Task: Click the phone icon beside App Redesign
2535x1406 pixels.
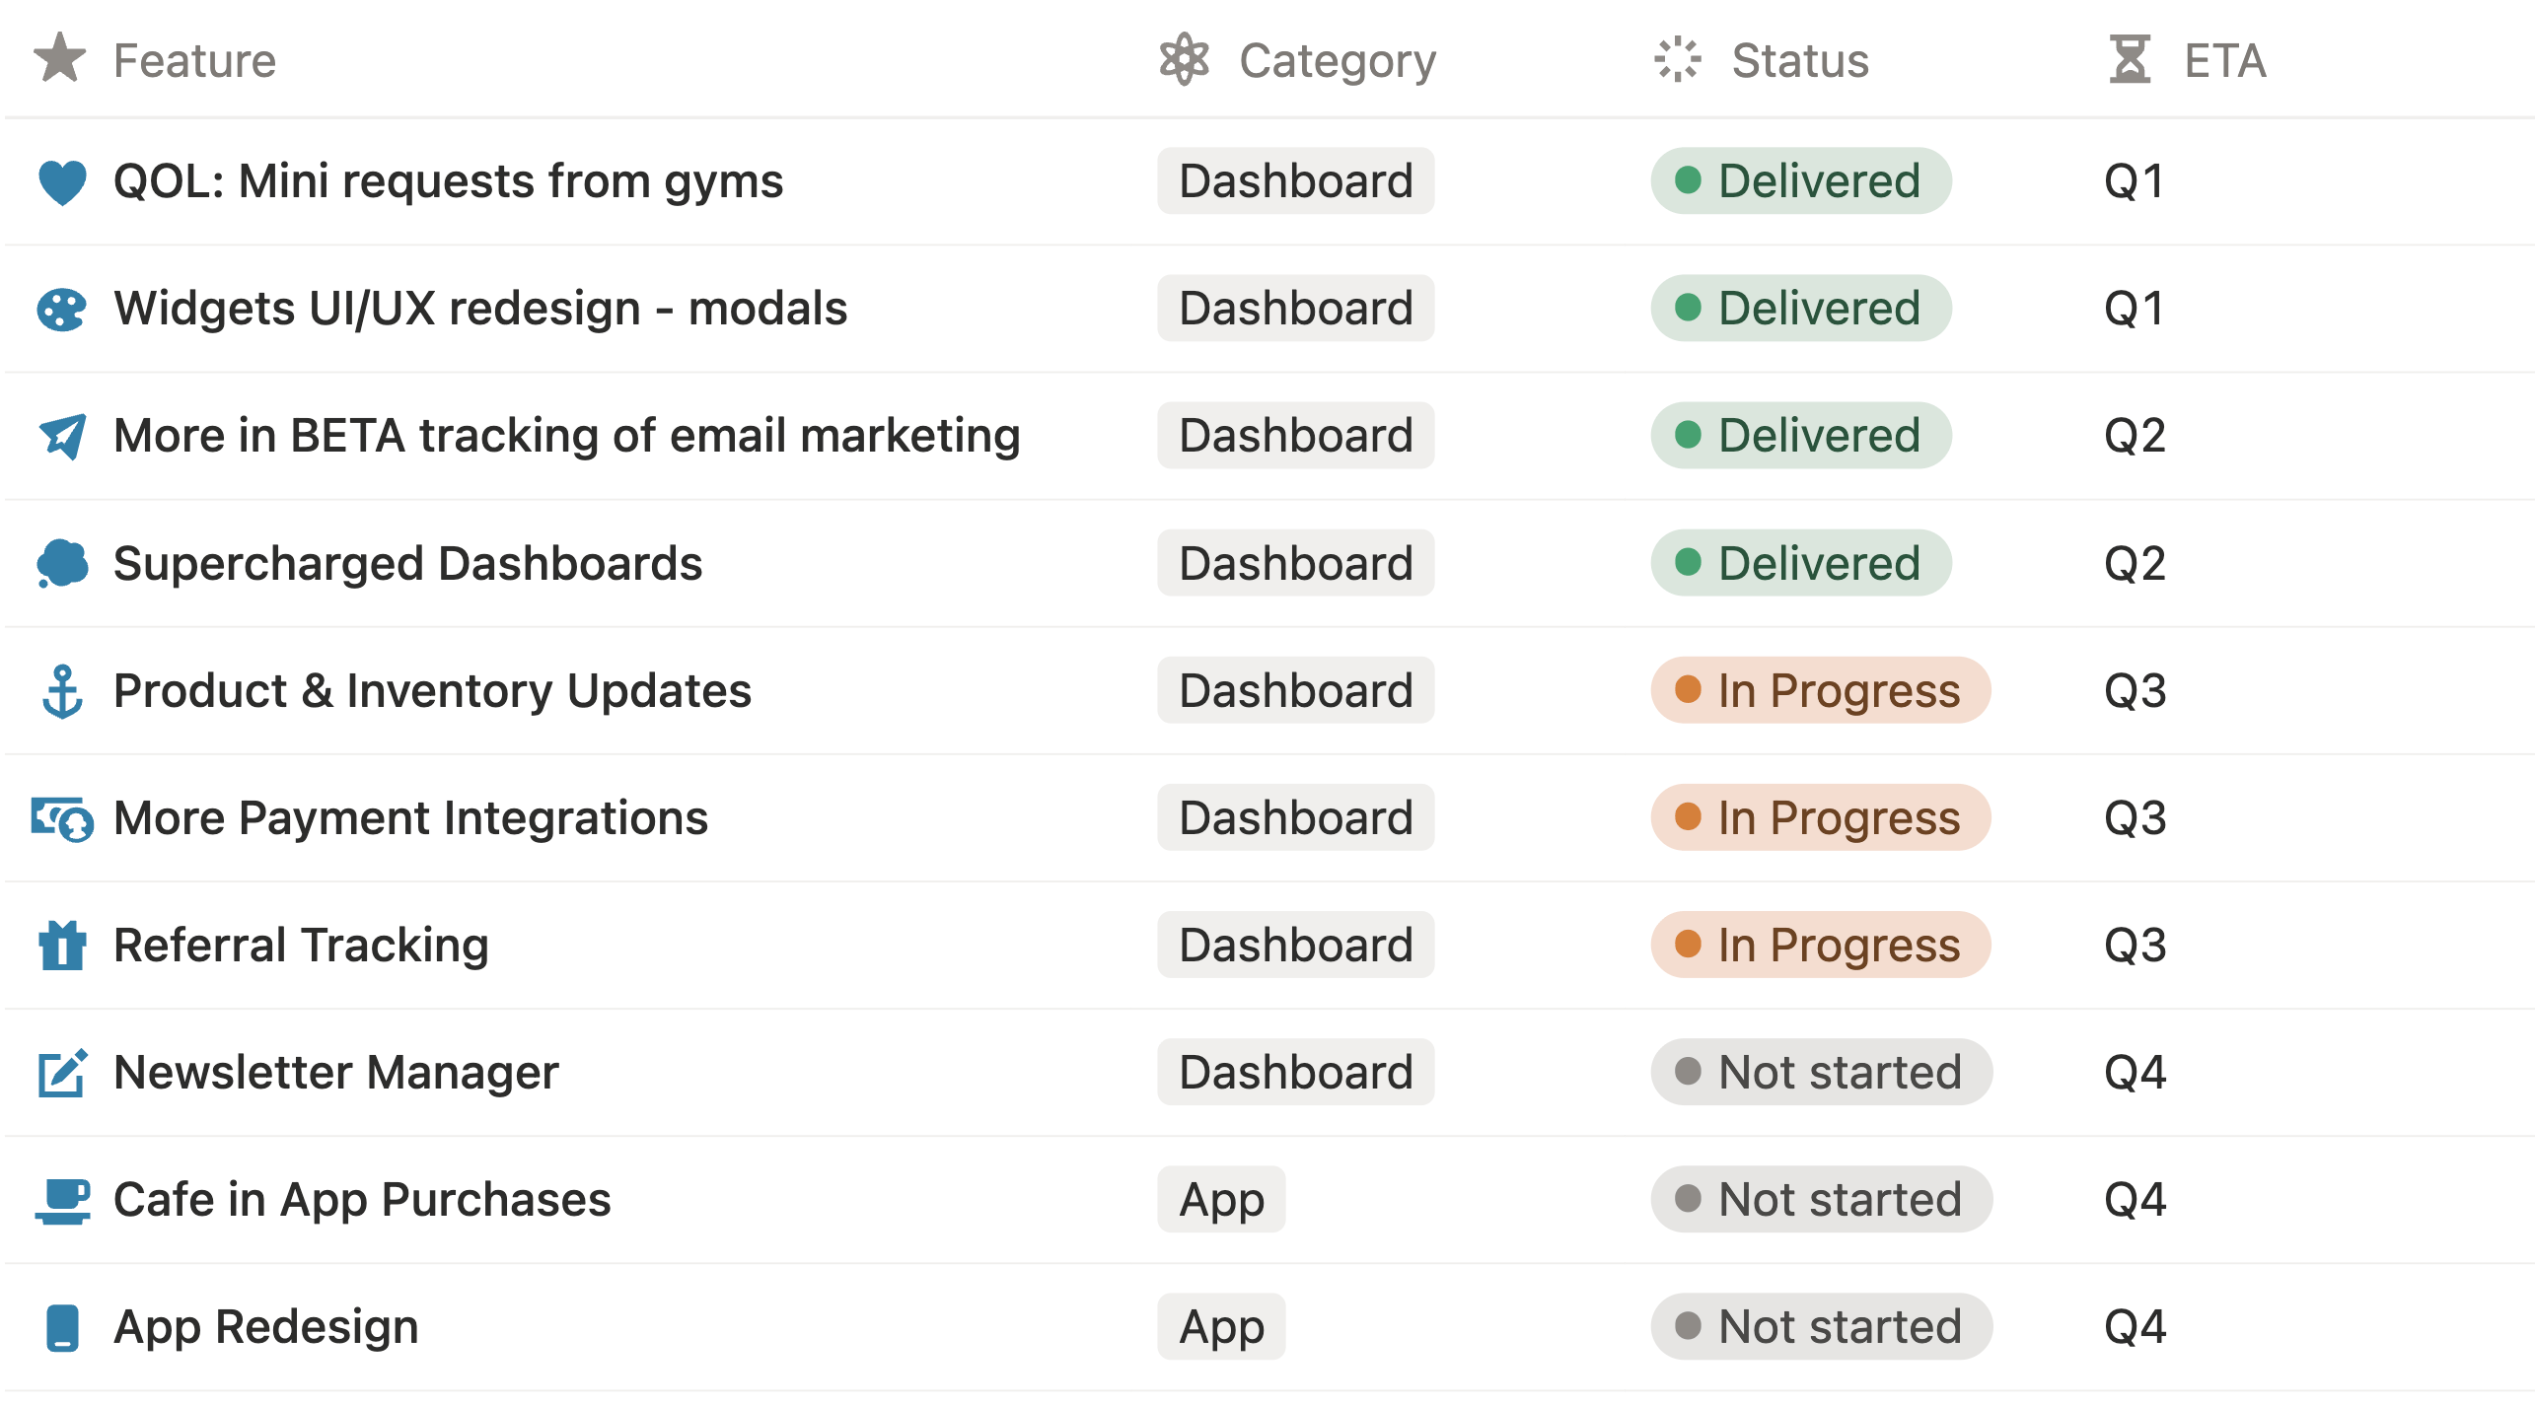Action: tap(62, 1327)
